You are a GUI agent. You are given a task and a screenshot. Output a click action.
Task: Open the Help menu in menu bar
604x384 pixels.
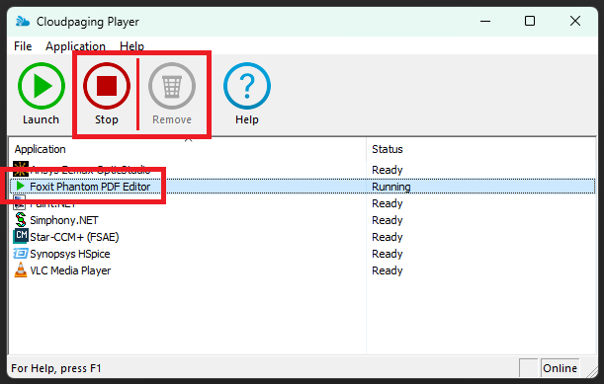(131, 46)
